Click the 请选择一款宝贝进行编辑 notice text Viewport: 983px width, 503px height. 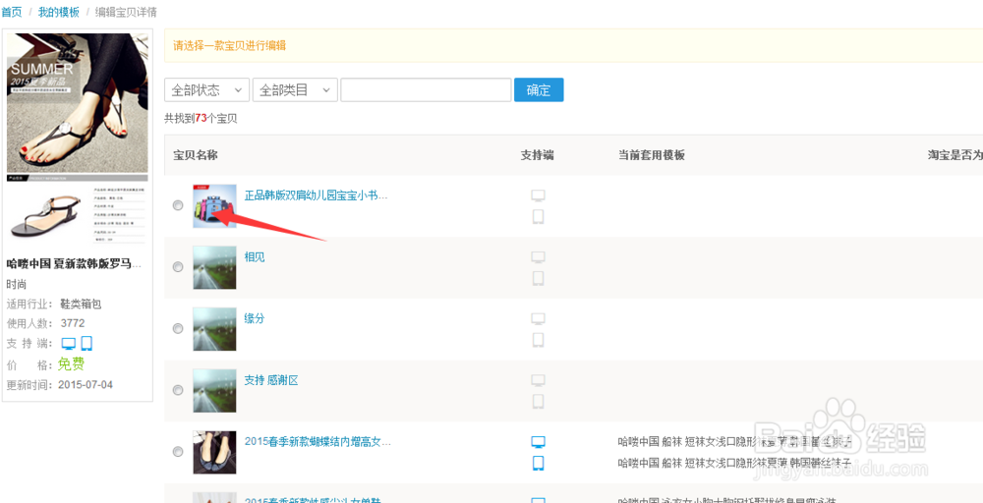[230, 45]
